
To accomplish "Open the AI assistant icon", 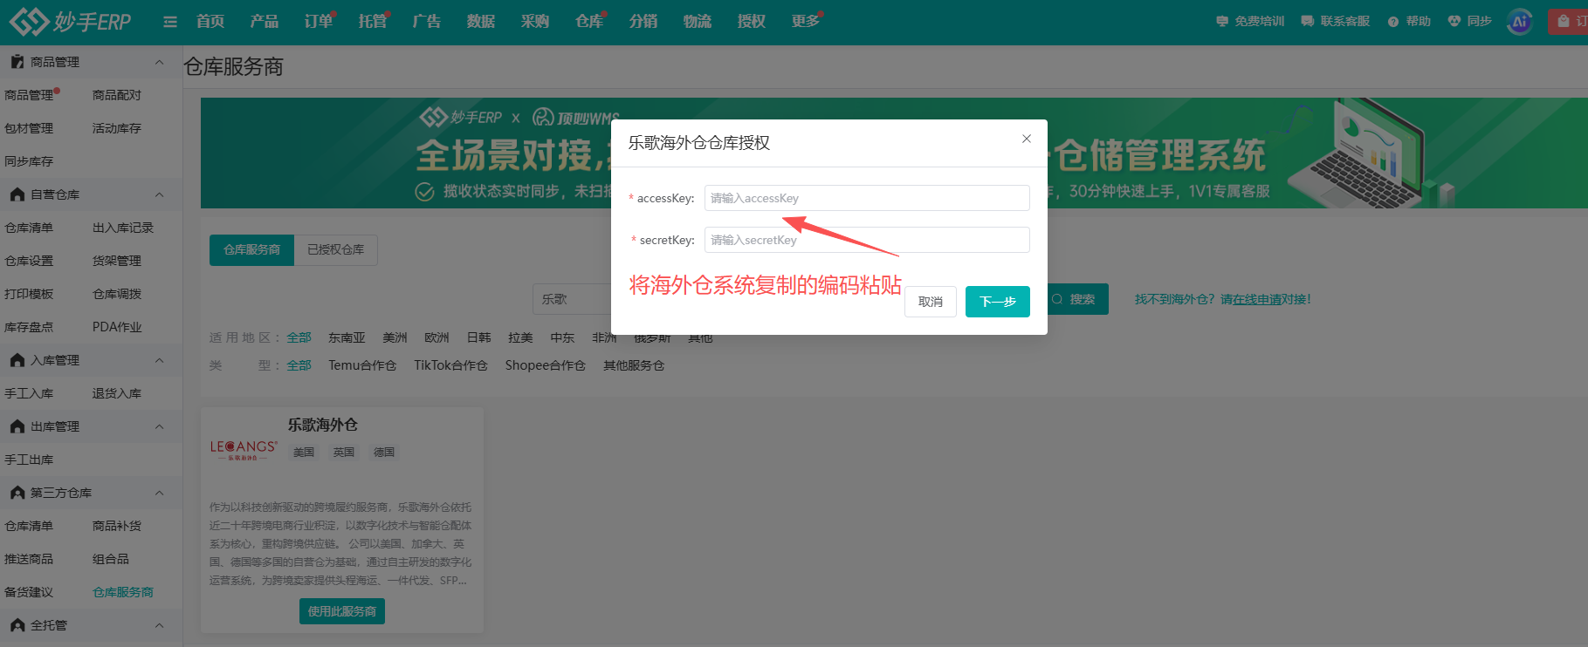I will click(x=1520, y=22).
